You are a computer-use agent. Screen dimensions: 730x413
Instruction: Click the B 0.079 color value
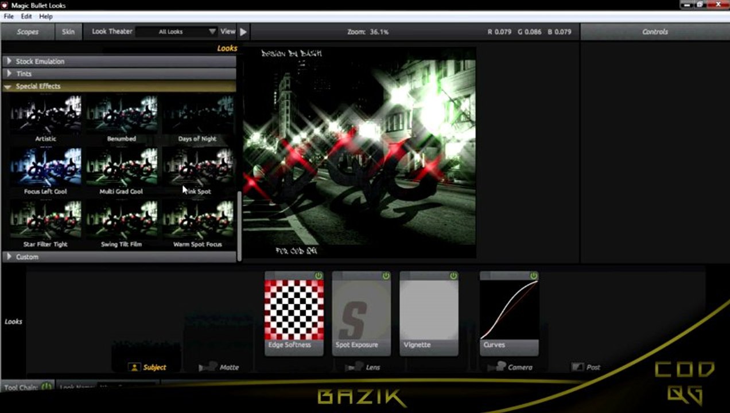pyautogui.click(x=560, y=32)
